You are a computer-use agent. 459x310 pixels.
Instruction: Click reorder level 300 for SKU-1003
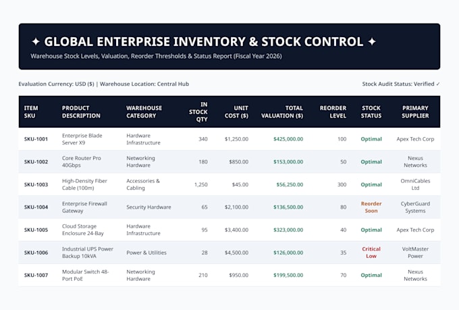point(342,184)
